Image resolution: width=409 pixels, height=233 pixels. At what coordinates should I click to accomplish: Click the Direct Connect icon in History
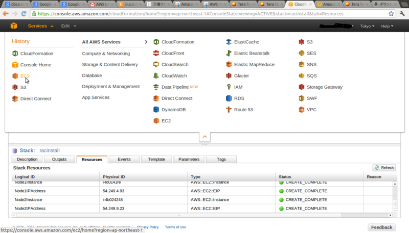15,98
